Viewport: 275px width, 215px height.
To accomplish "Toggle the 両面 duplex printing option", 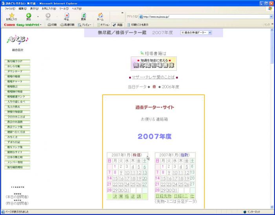I will point(117,24).
